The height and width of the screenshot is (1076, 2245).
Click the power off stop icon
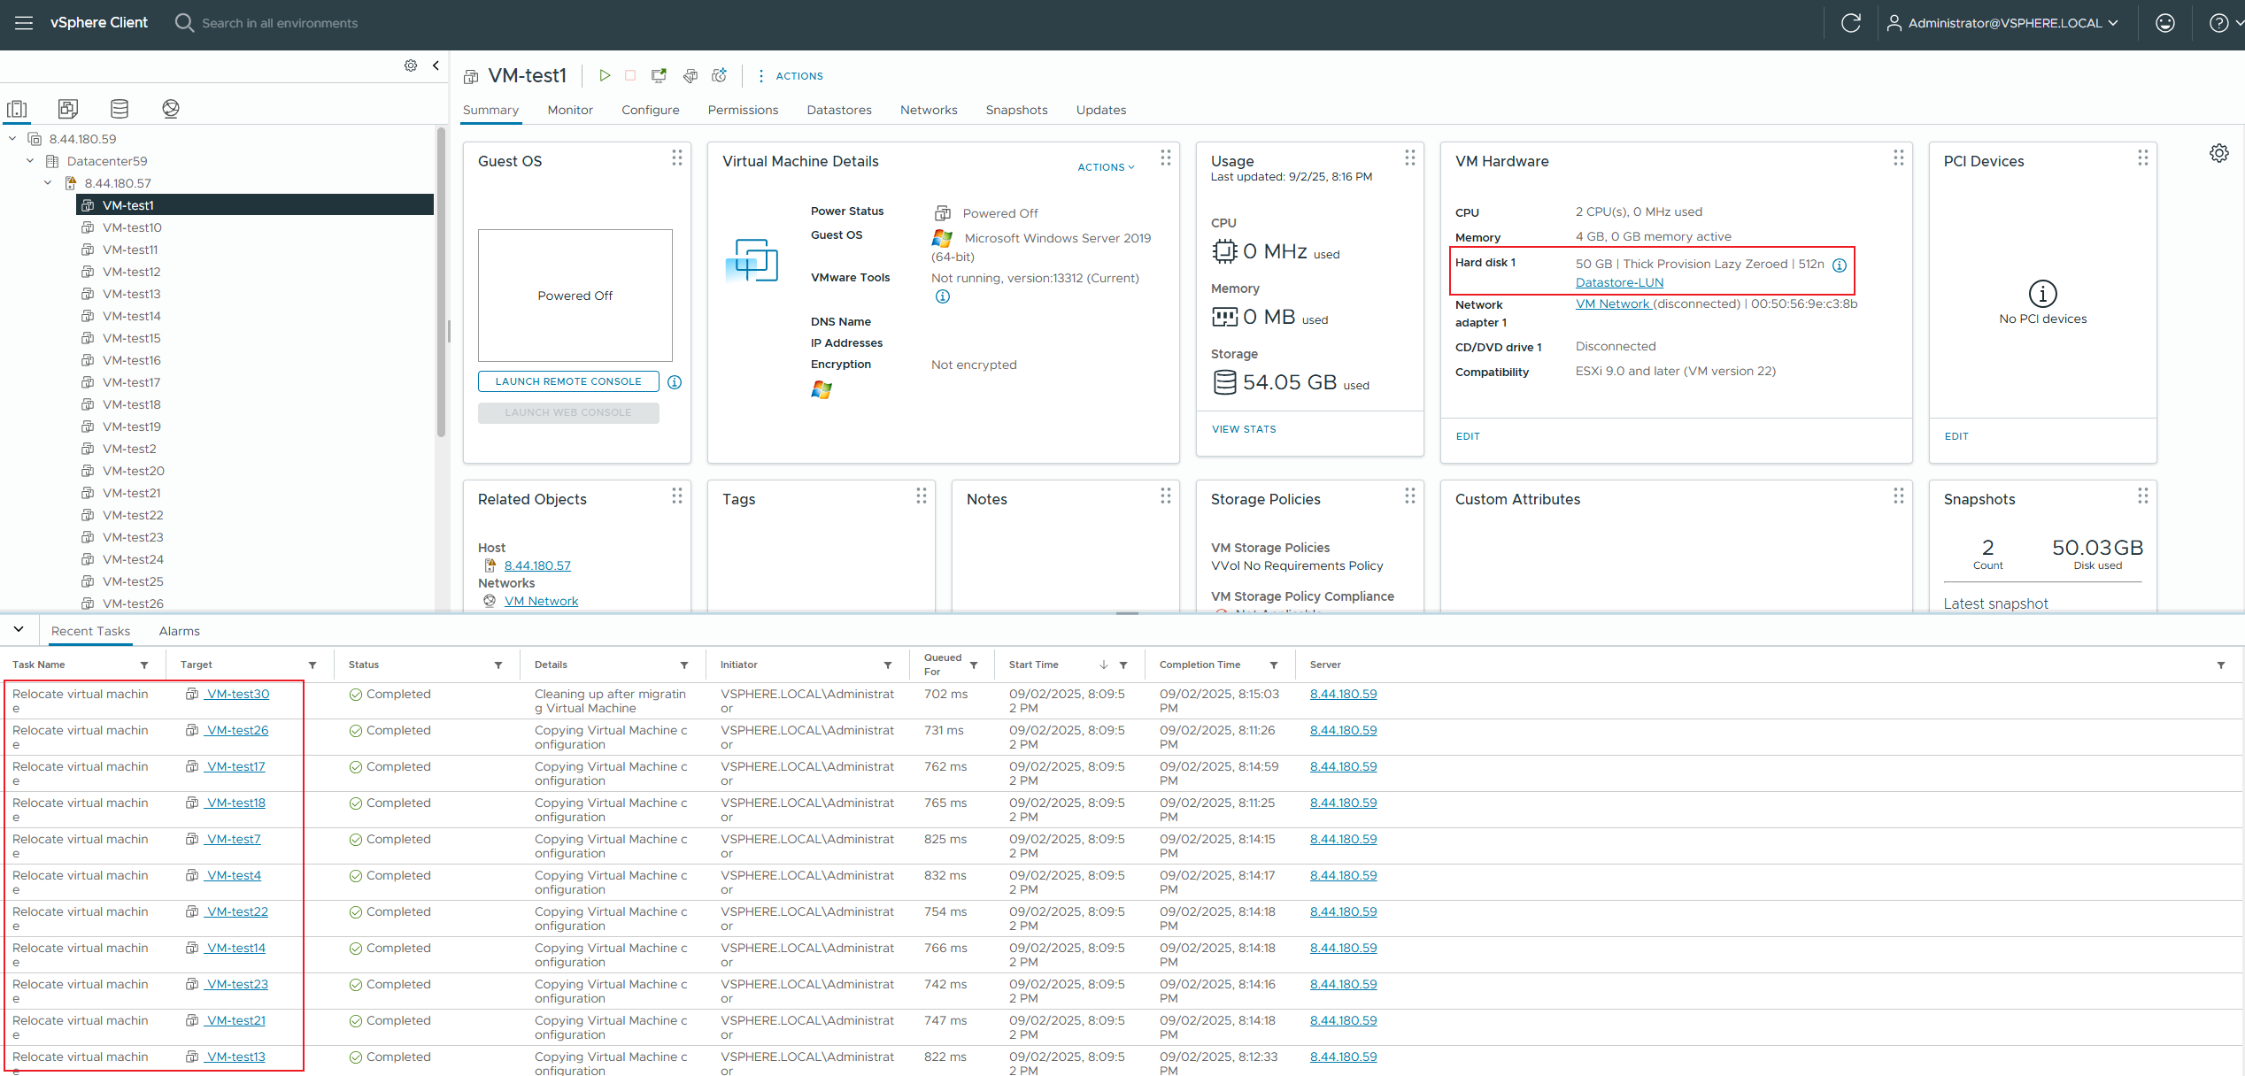630,76
